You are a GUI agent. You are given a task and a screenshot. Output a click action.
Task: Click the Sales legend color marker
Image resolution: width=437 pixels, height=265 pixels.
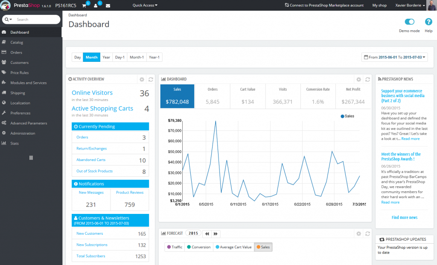342,116
